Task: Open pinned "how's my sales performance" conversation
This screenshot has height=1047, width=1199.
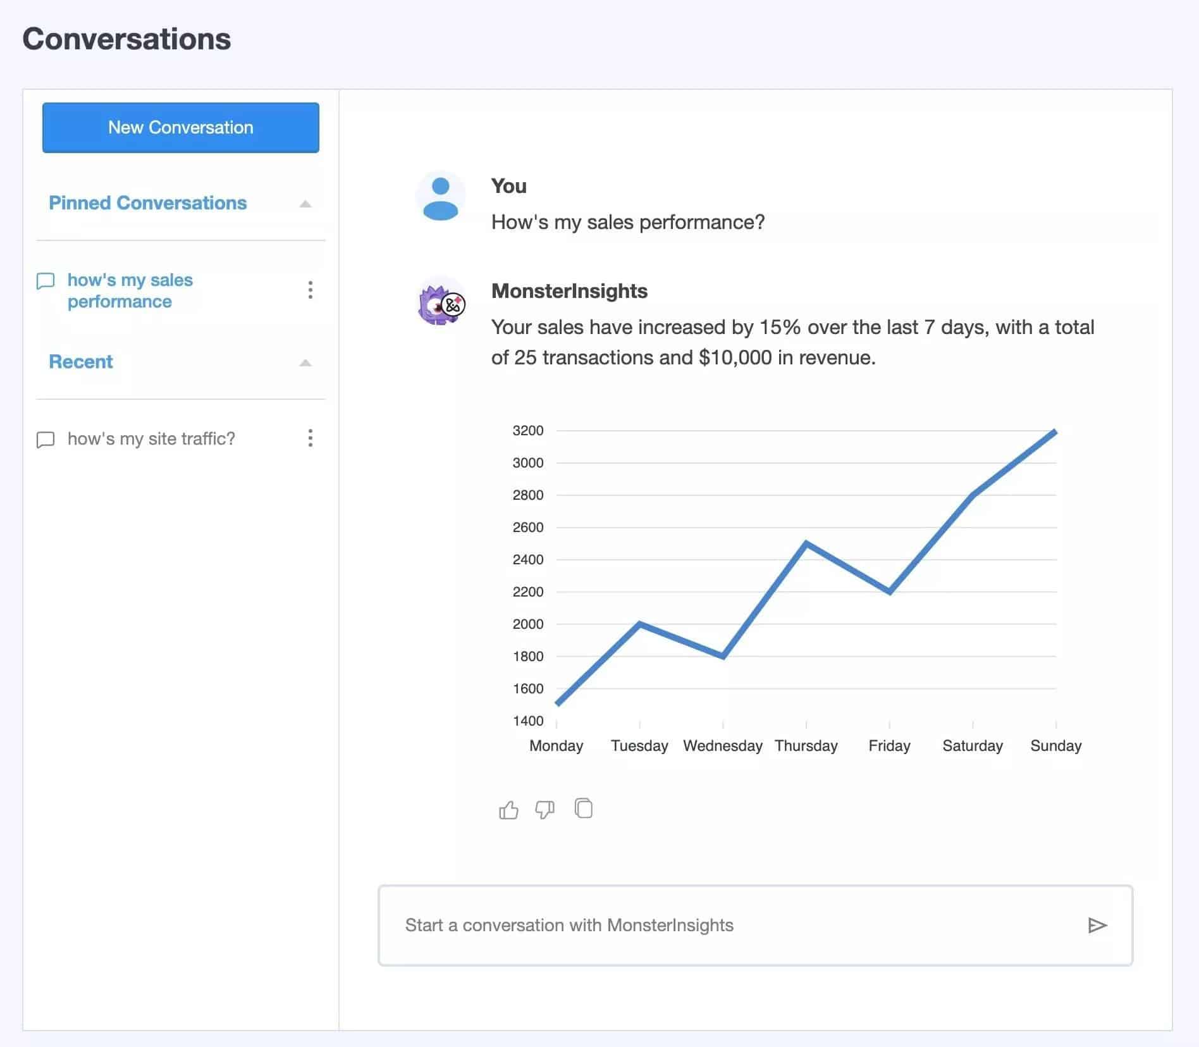Action: point(130,290)
